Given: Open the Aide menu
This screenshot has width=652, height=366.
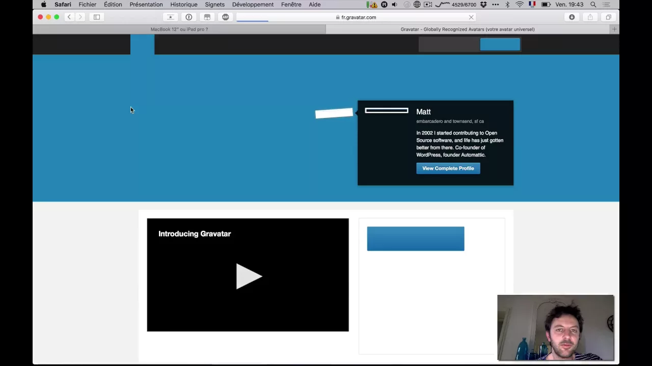Looking at the screenshot, I should [315, 5].
